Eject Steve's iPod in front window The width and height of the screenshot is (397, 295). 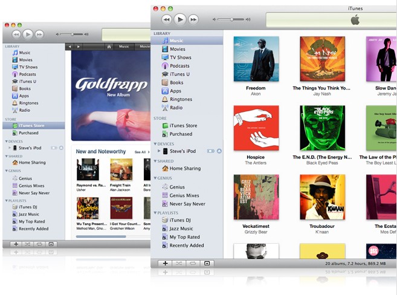(x=219, y=151)
